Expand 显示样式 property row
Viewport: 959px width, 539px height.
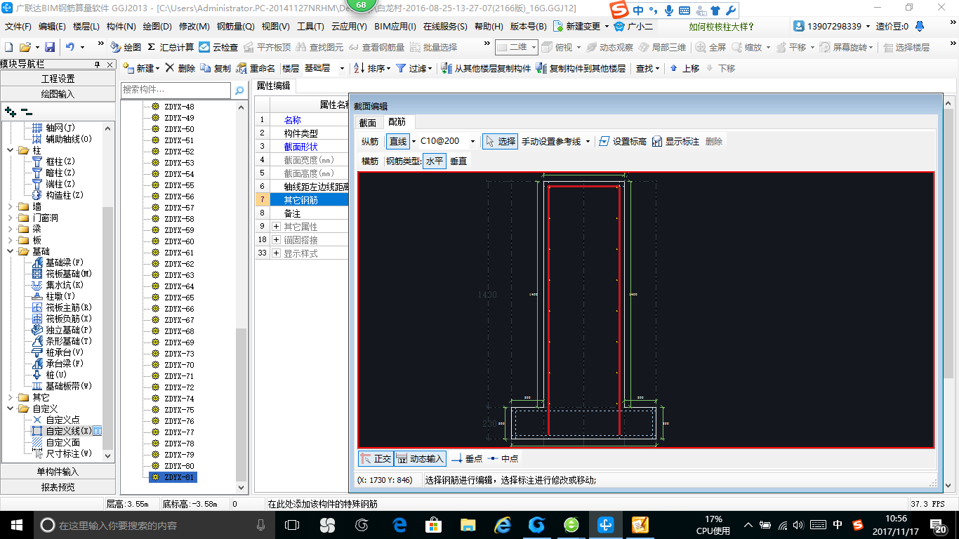tap(276, 253)
